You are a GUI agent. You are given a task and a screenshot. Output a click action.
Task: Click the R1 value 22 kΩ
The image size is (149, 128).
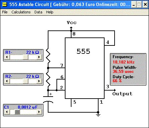pos(32,52)
